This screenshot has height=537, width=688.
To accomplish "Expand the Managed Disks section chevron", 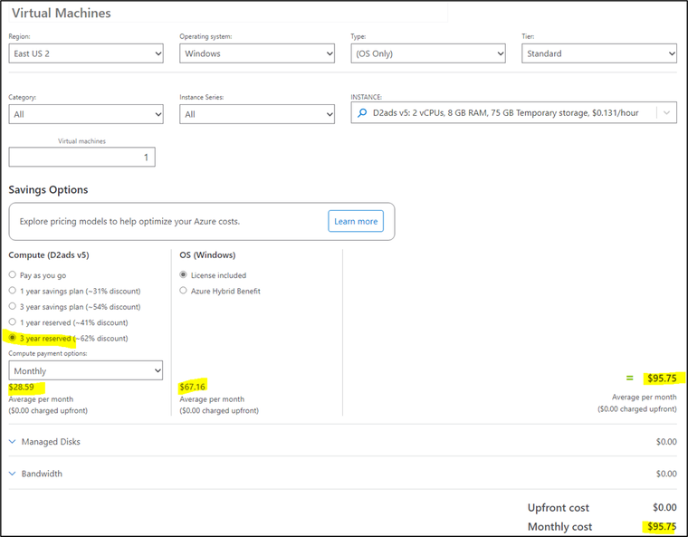I will (x=13, y=442).
